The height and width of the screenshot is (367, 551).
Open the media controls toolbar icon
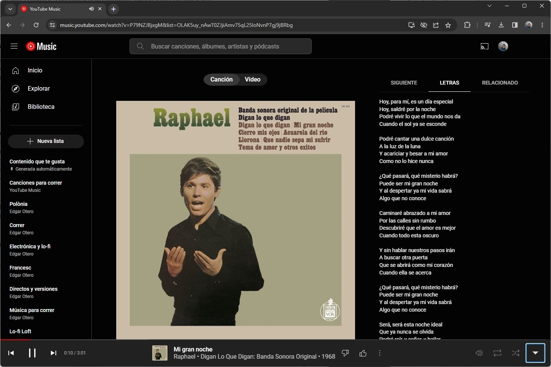488,25
